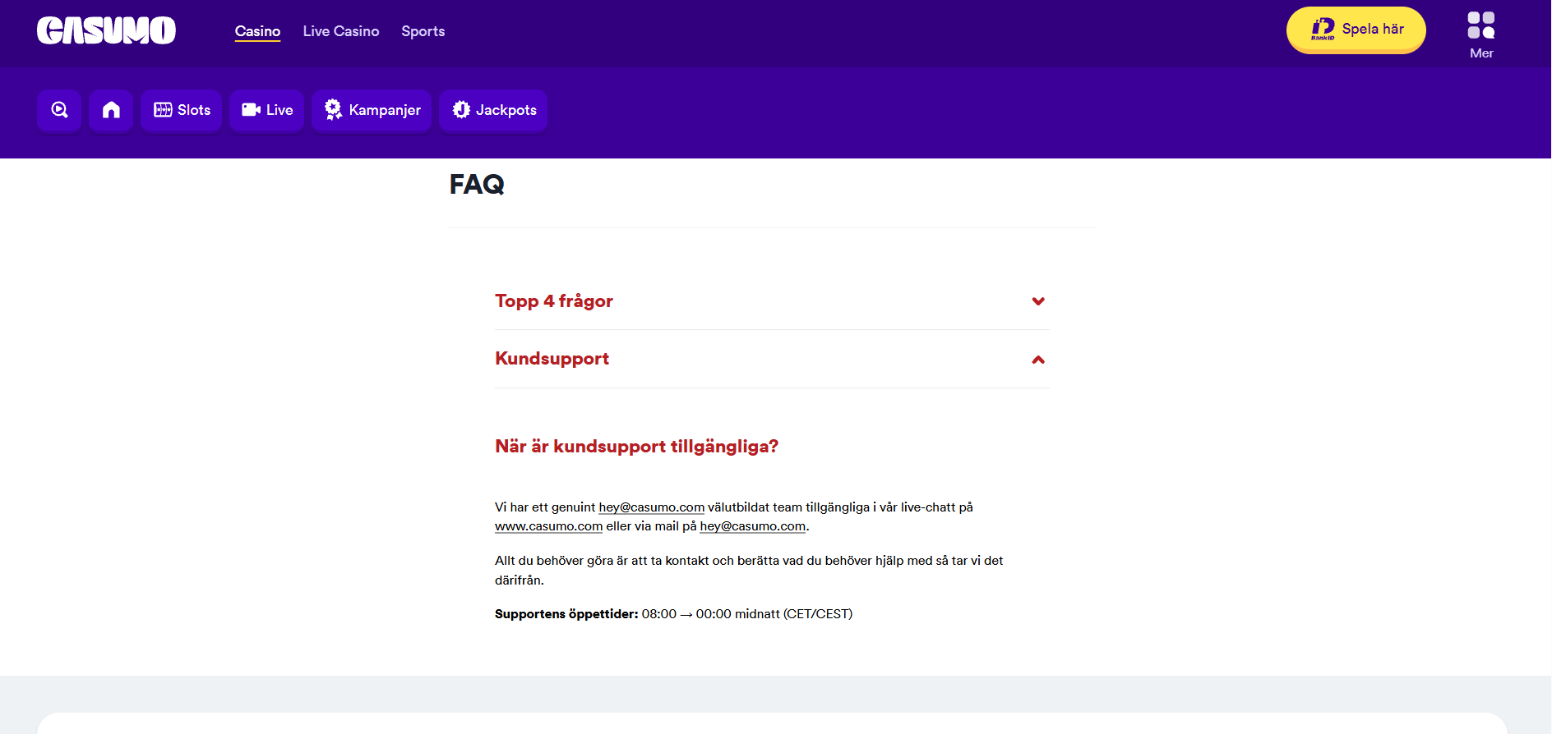The image size is (1552, 734).
Task: Open the www.casumo.com link
Action: [548, 526]
